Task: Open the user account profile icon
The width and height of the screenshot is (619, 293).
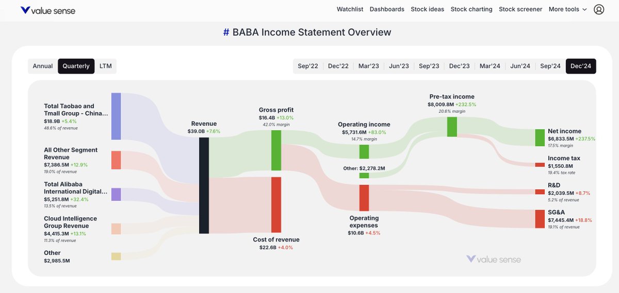Action: (599, 9)
